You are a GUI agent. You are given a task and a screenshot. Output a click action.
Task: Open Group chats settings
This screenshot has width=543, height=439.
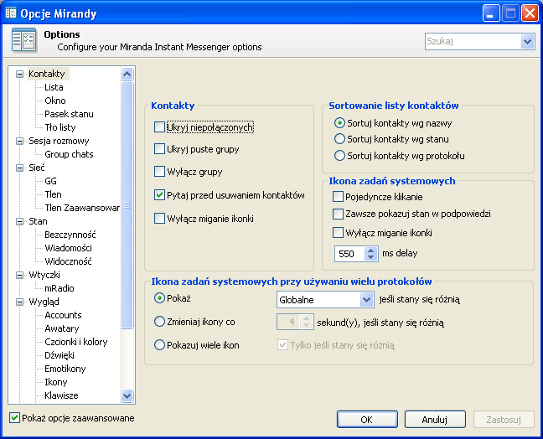tap(69, 154)
